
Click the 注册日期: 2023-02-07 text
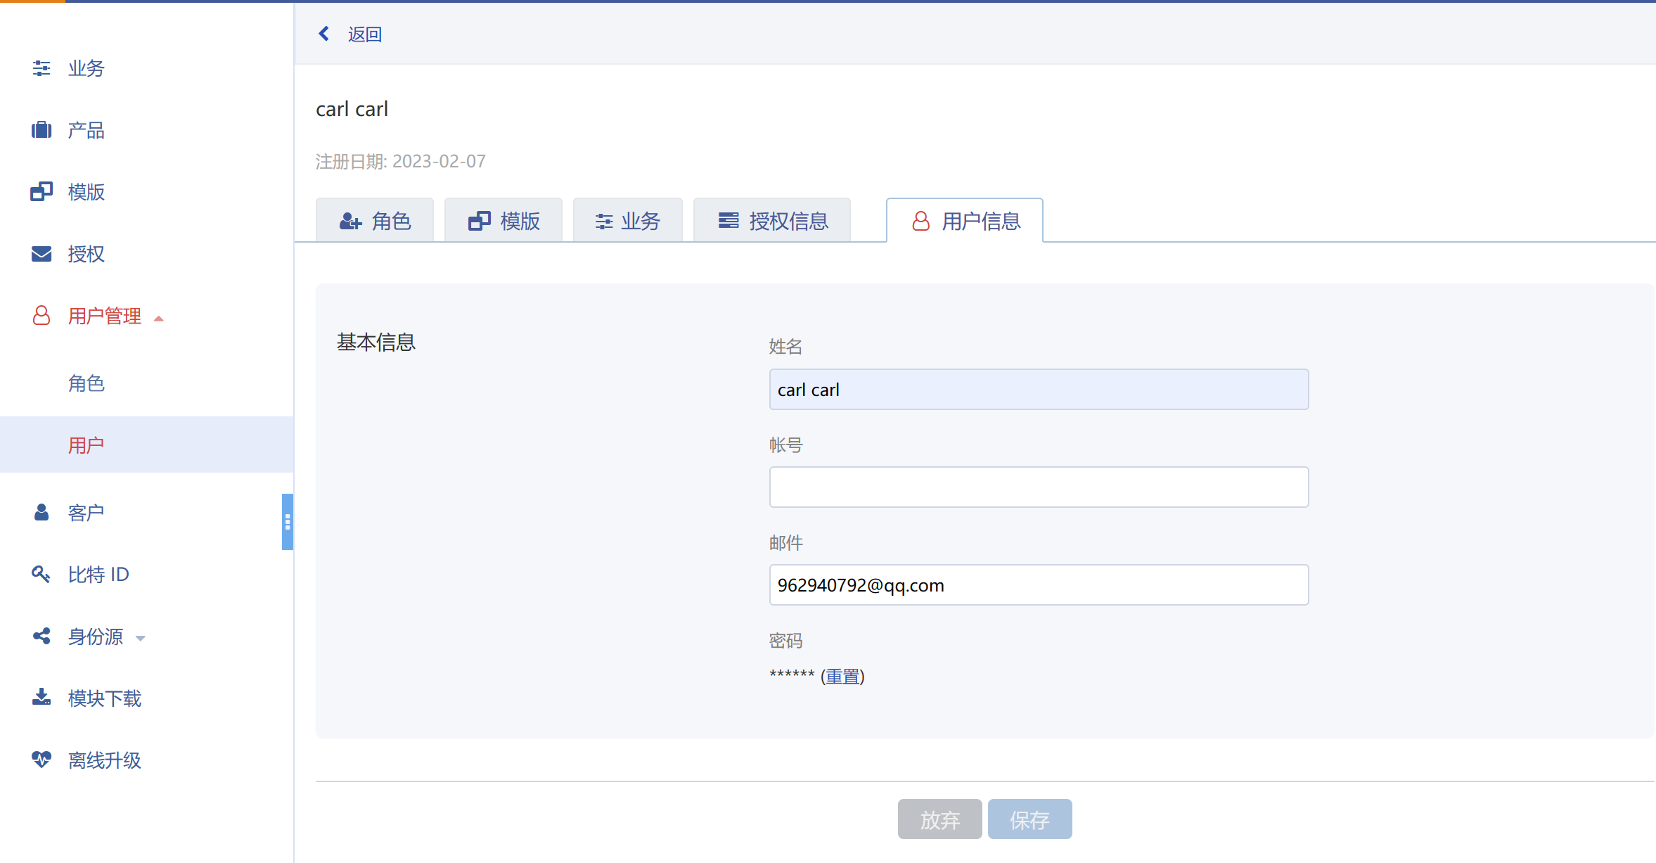point(401,162)
